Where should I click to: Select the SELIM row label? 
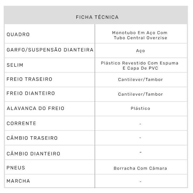(x=15, y=65)
